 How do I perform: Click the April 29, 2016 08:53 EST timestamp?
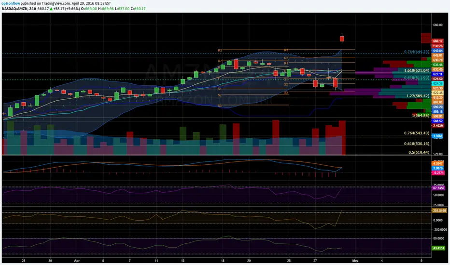(91, 3)
